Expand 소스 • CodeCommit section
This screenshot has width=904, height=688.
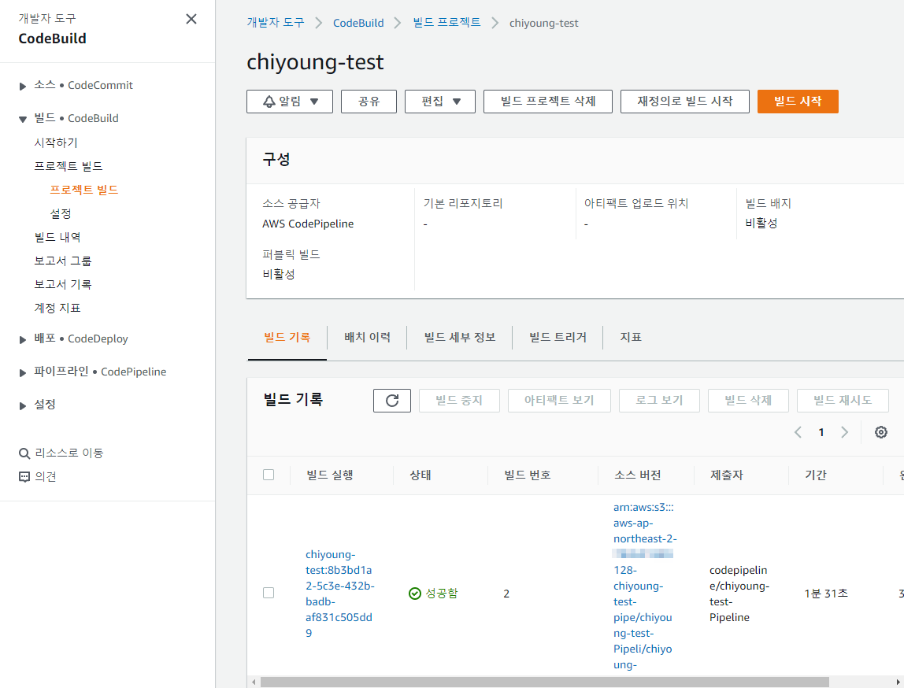point(23,87)
